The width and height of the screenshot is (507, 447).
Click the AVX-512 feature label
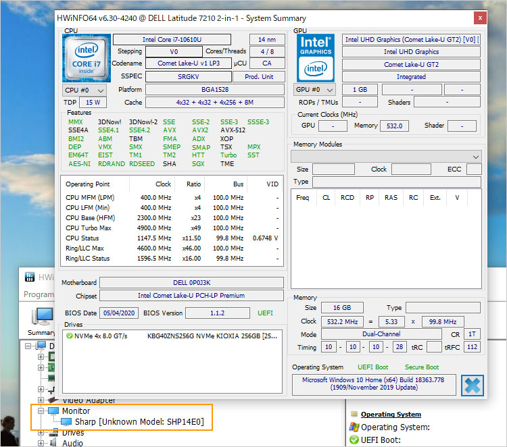coord(233,130)
